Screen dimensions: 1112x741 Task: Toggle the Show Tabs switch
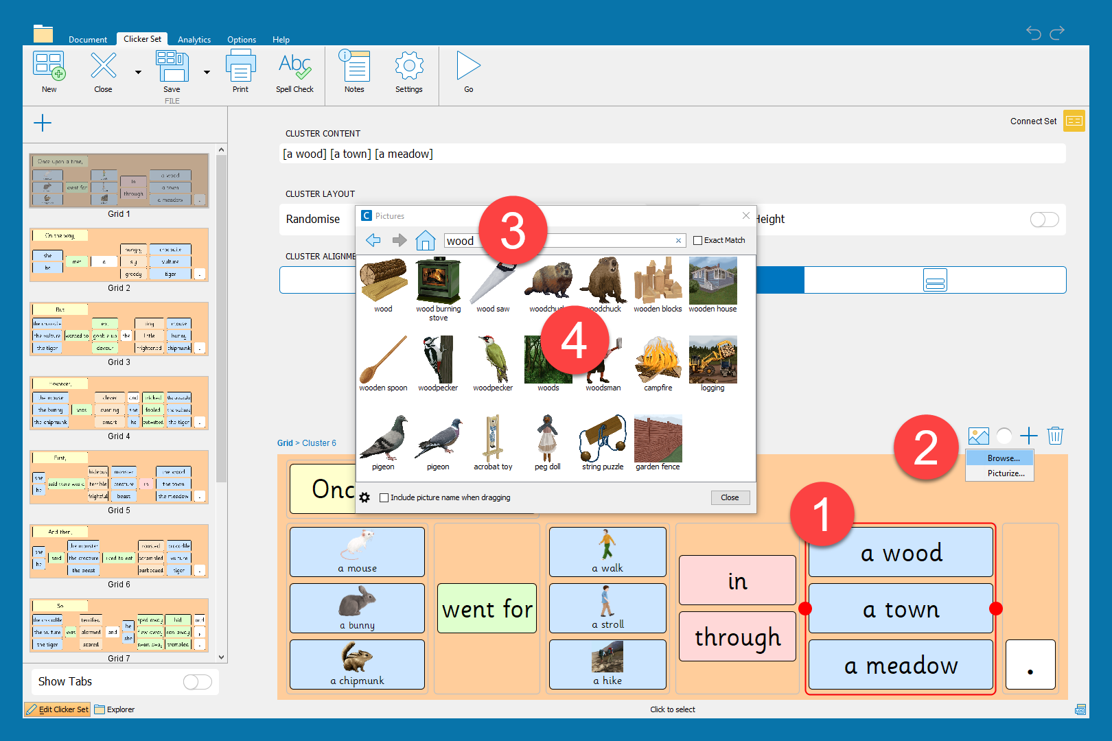click(x=198, y=681)
